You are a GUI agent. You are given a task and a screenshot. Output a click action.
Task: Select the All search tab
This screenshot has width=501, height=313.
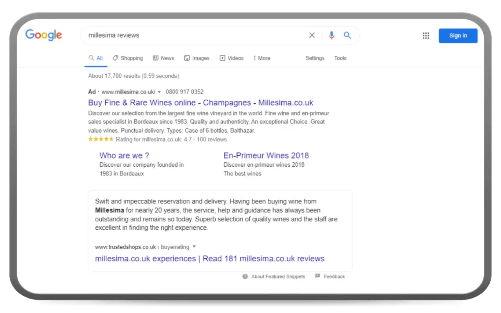[x=96, y=58]
